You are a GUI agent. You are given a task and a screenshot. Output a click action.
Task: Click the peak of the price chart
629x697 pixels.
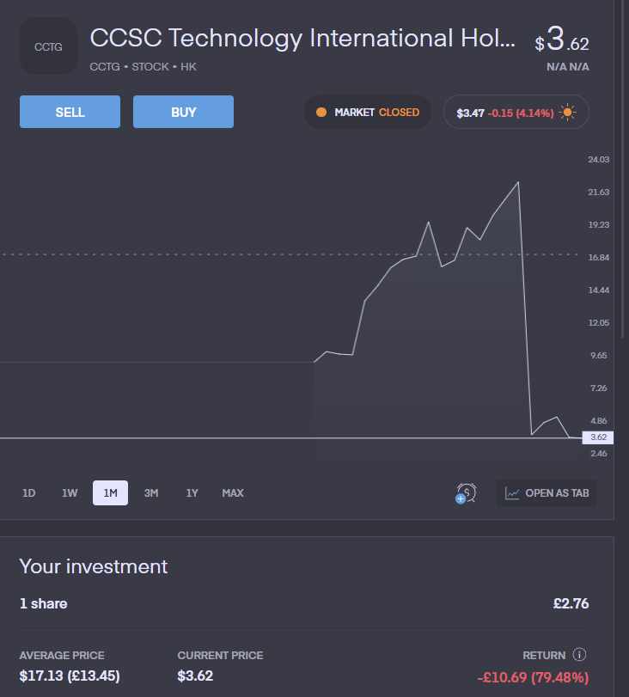518,182
